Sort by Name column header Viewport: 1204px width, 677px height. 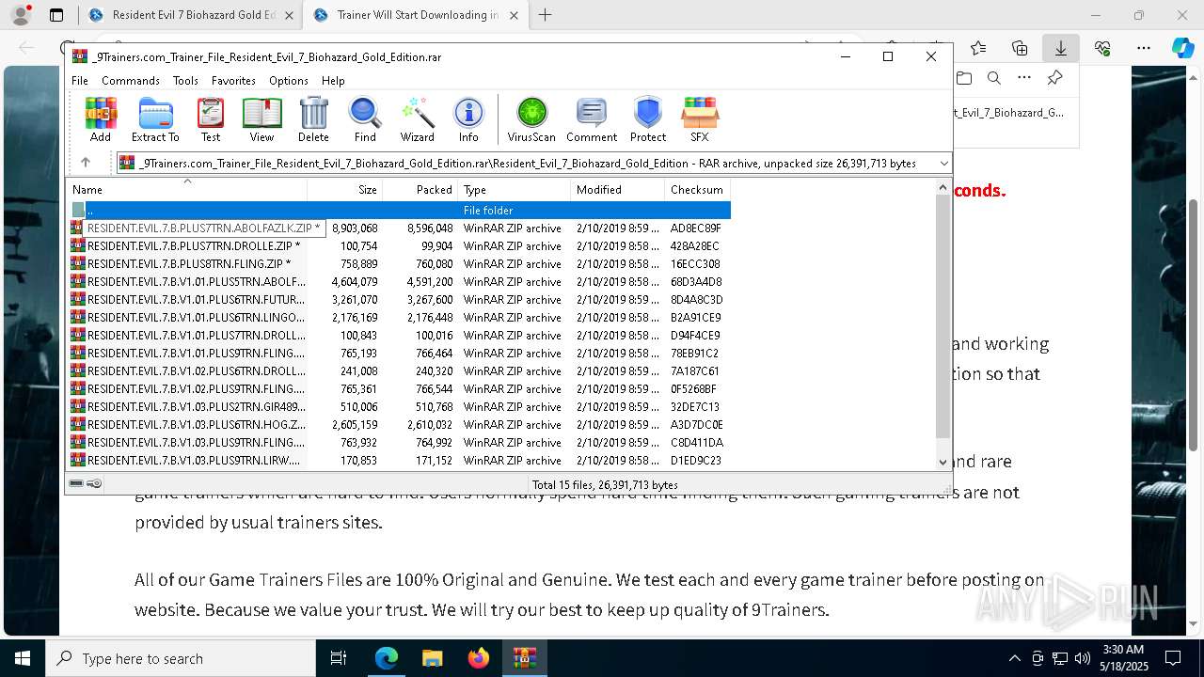click(x=186, y=189)
